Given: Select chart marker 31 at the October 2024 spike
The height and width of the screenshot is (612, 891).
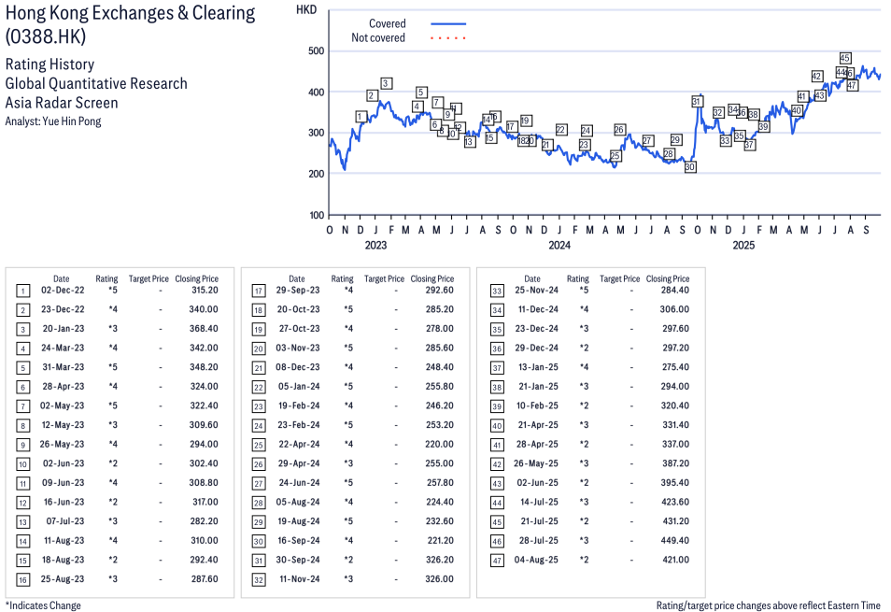Looking at the screenshot, I should 697,101.
